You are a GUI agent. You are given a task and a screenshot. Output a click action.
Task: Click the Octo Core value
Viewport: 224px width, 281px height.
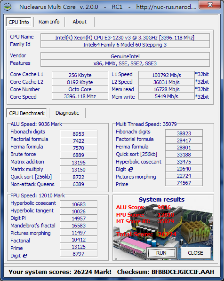point(80,89)
